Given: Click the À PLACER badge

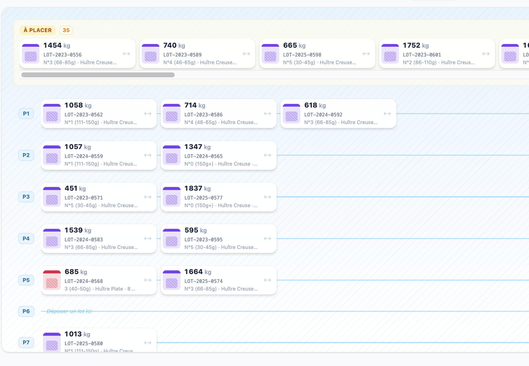Looking at the screenshot, I should (x=38, y=30).
